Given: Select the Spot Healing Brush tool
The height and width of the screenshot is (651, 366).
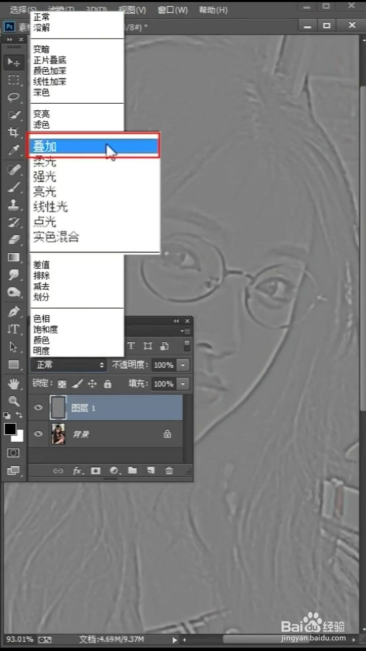Looking at the screenshot, I should 14,169.
